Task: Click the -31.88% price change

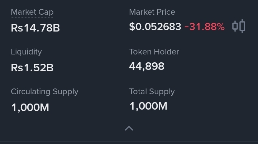Action: coord(205,27)
